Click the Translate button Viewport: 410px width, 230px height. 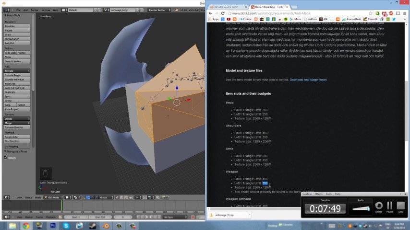pos(17,26)
